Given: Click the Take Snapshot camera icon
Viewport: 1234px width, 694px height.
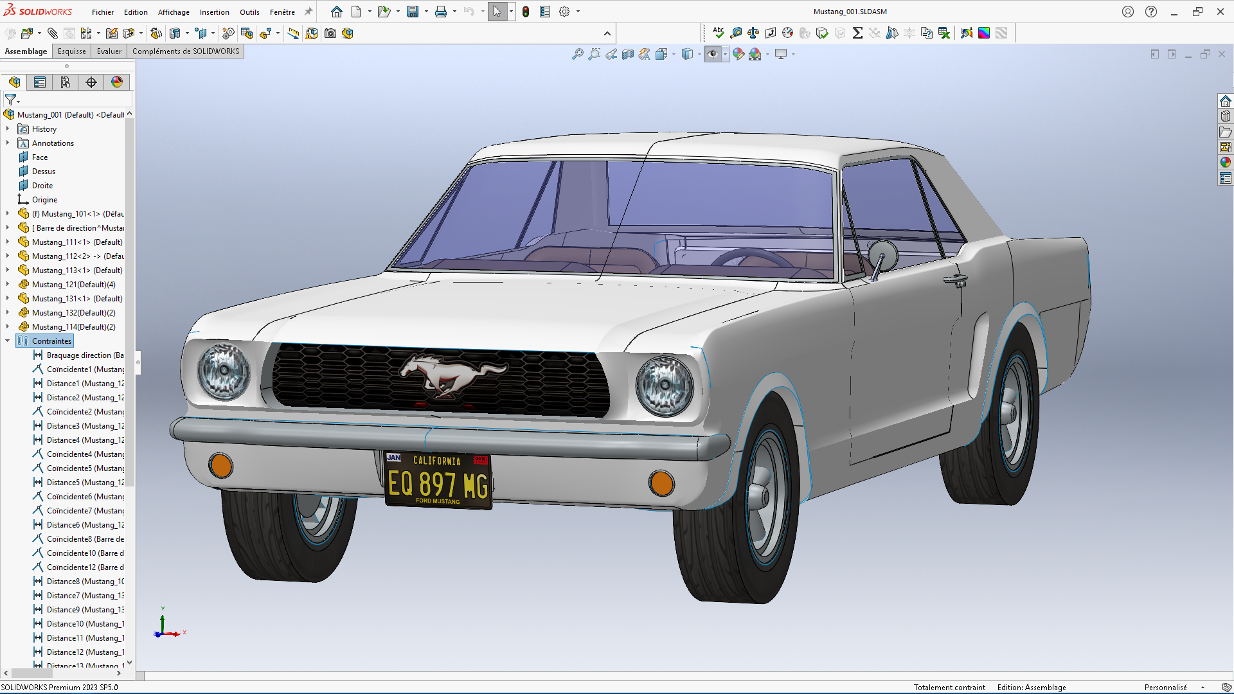Looking at the screenshot, I should [330, 33].
